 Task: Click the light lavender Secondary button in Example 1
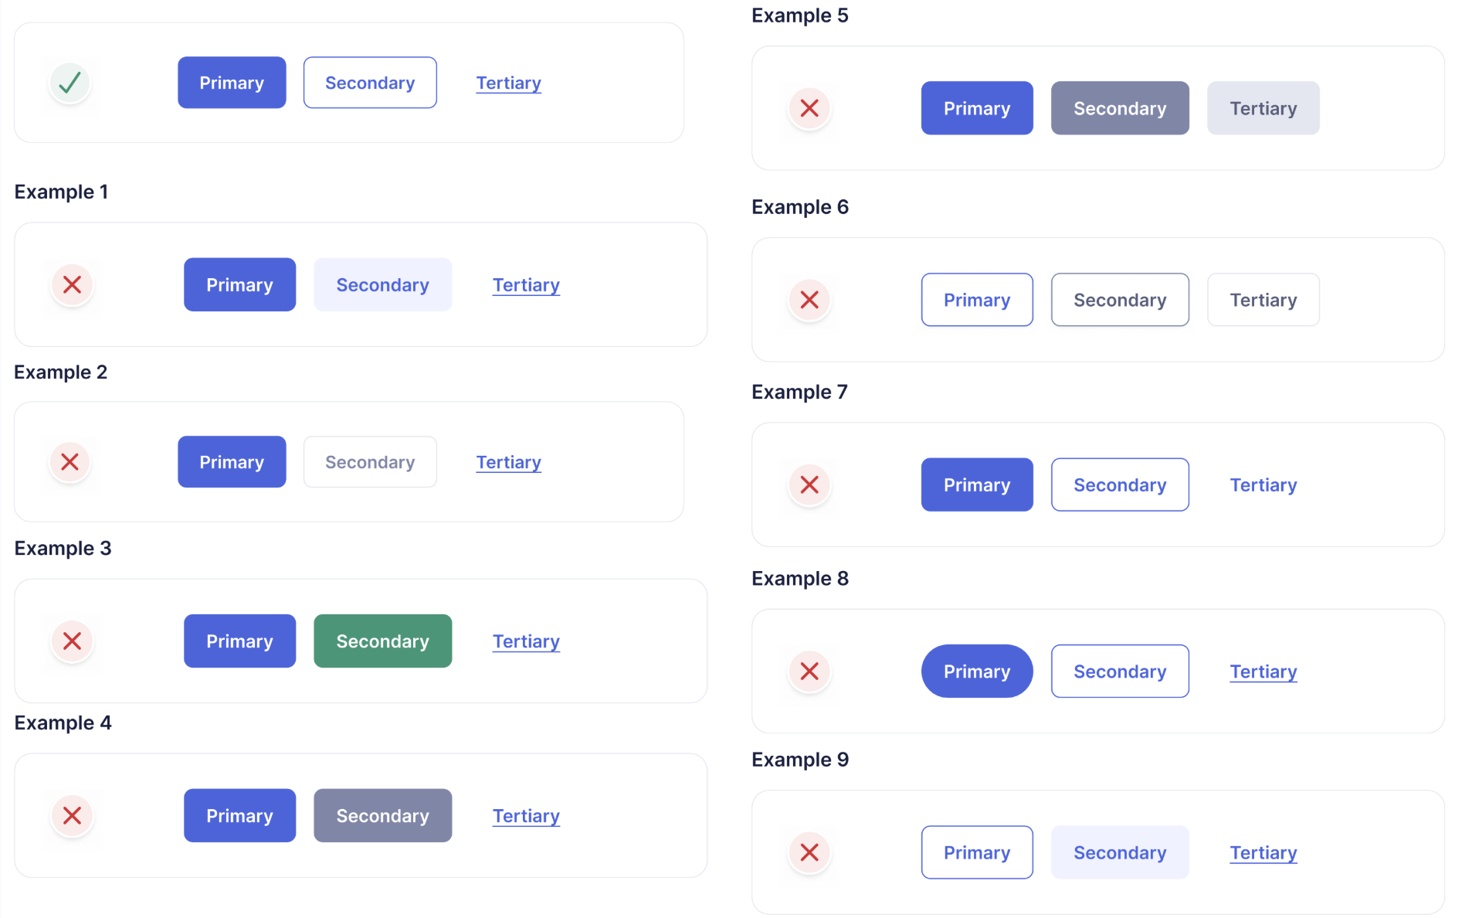[382, 285]
